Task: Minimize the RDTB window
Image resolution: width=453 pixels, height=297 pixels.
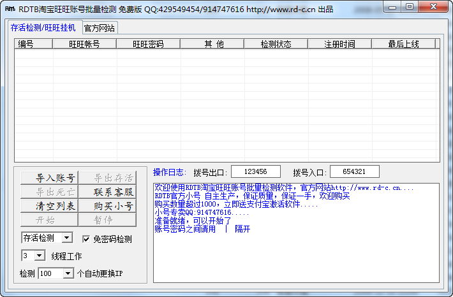Action: pos(392,7)
